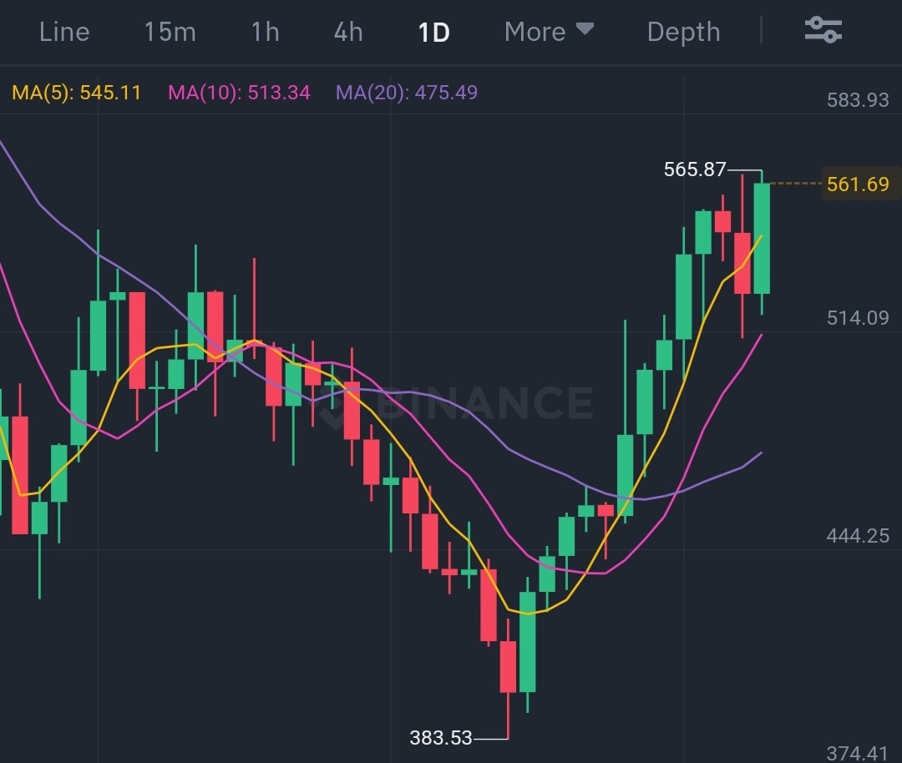Open the Depth chart tab
This screenshot has height=763, width=902.
pyautogui.click(x=683, y=32)
